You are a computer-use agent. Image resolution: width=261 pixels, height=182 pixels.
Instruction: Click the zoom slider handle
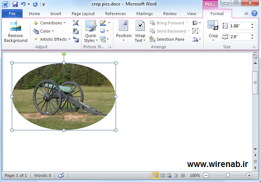(228, 176)
